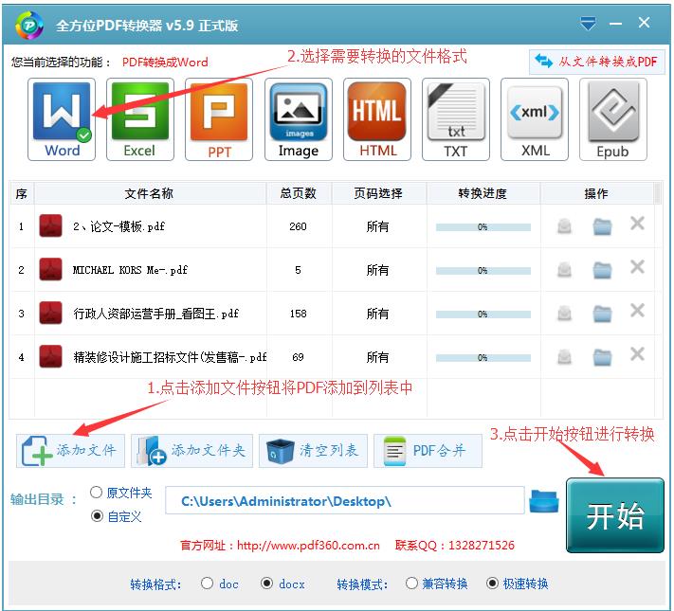Image resolution: width=674 pixels, height=611 pixels.
Task: Remove MICHAEL KORS Me-.pdf with X icon
Action: 637,268
